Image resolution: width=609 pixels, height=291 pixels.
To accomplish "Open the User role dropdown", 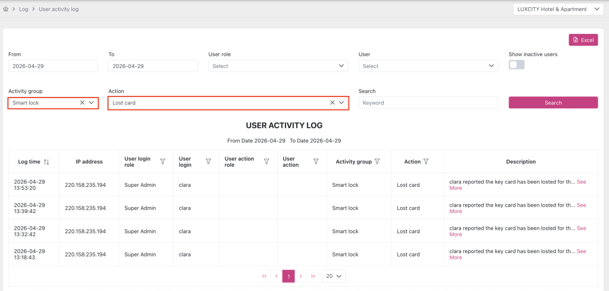I will tap(278, 66).
